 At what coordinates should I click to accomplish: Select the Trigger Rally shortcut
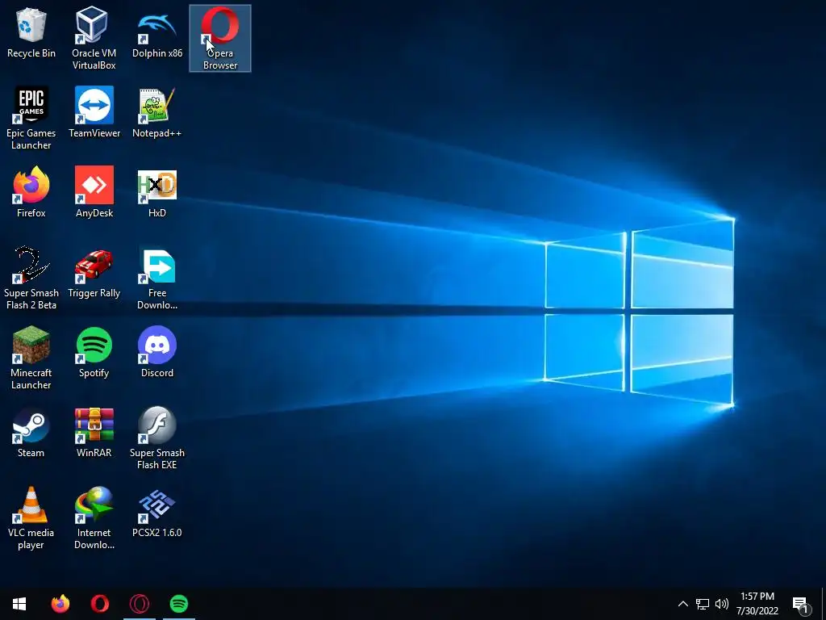(94, 273)
